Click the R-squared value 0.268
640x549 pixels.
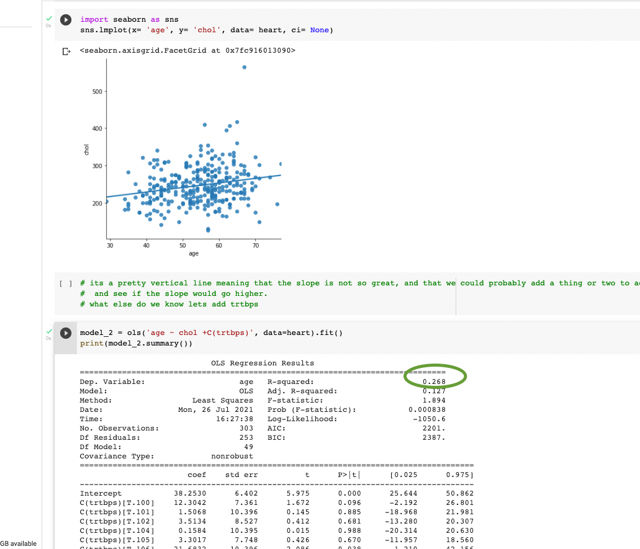434,382
